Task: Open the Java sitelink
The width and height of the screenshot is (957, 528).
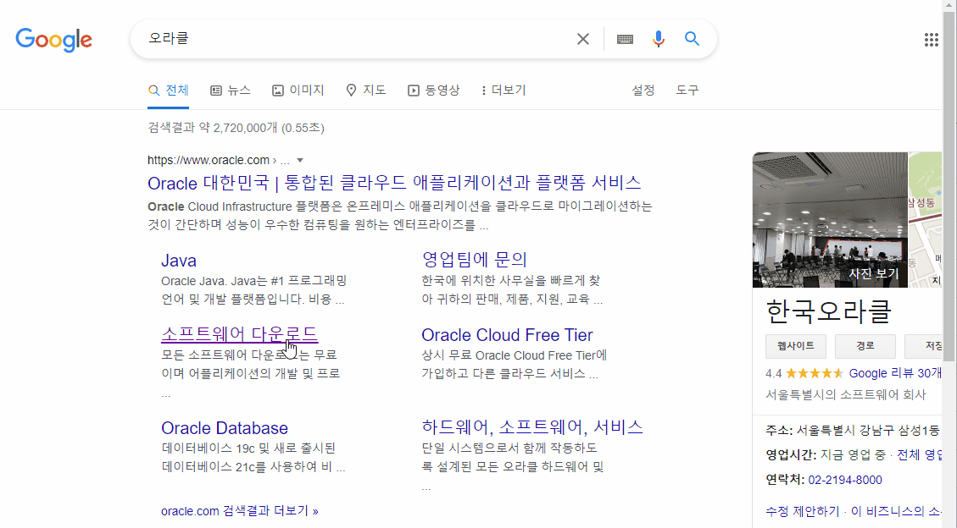Action: pos(179,261)
